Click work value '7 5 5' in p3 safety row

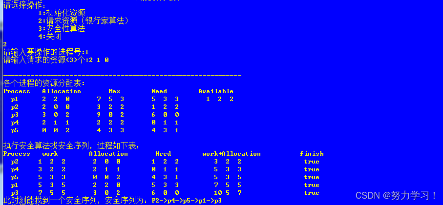(x=52, y=193)
